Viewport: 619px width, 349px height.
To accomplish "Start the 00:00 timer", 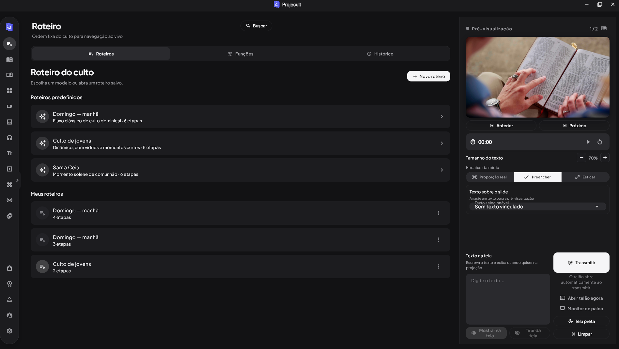I will click(588, 142).
